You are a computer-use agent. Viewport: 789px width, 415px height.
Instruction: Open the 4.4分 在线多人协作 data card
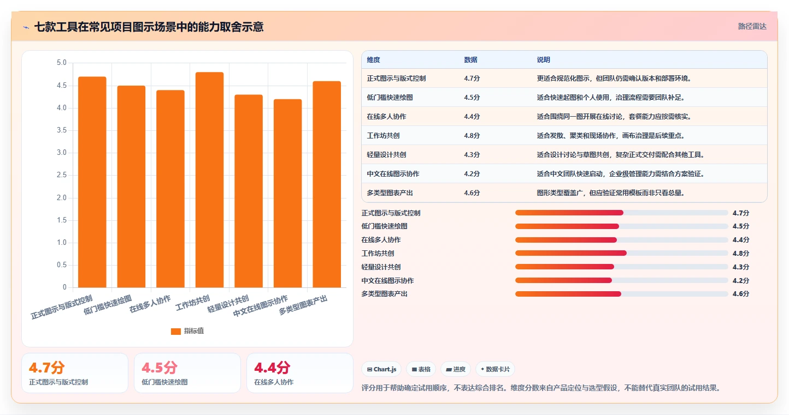click(300, 373)
